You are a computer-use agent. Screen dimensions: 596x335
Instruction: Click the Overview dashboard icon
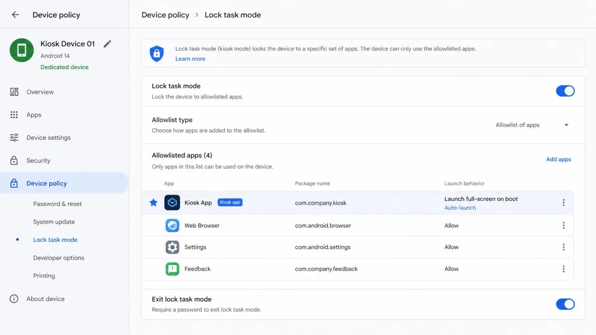[14, 92]
